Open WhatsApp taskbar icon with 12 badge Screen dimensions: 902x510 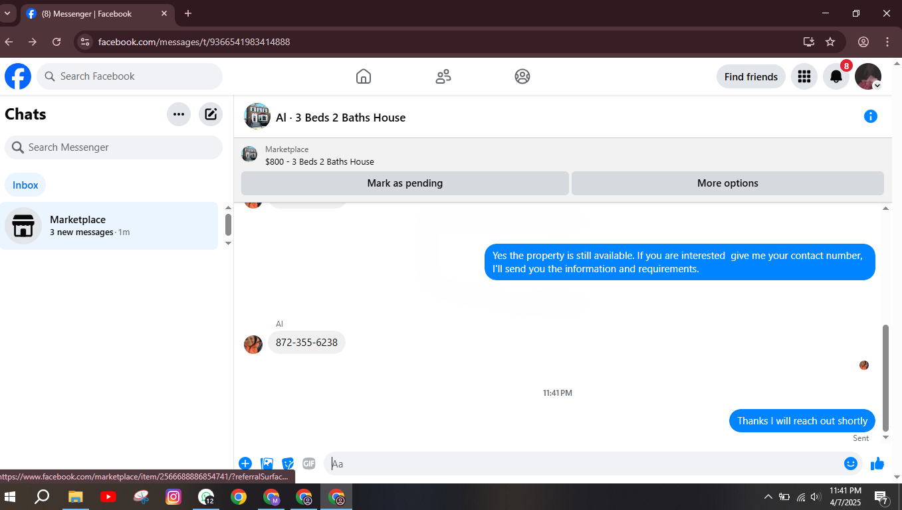point(206,497)
